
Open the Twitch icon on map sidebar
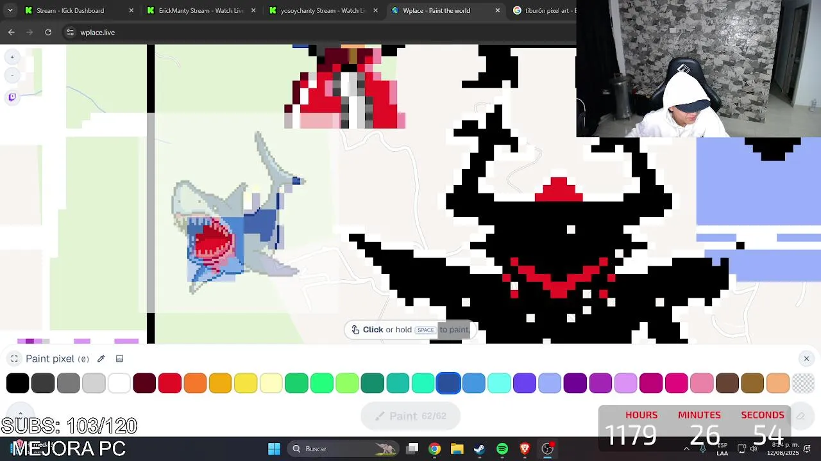[12, 97]
